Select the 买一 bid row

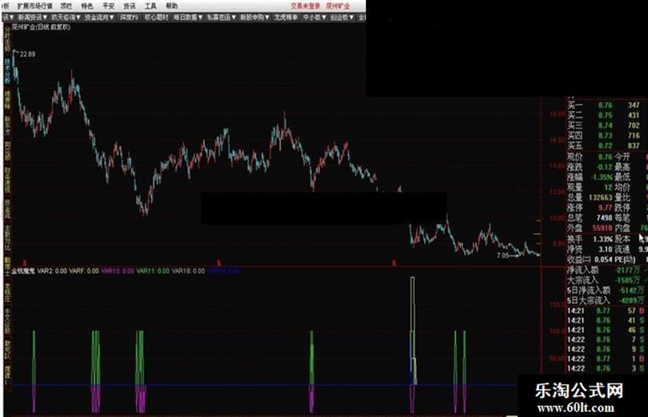[x=605, y=105]
